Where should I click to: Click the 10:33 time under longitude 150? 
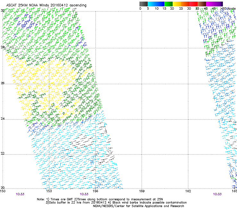[20, 194]
